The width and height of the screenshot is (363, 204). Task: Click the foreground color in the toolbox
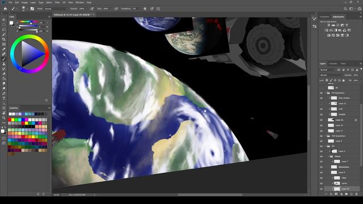pos(2,131)
